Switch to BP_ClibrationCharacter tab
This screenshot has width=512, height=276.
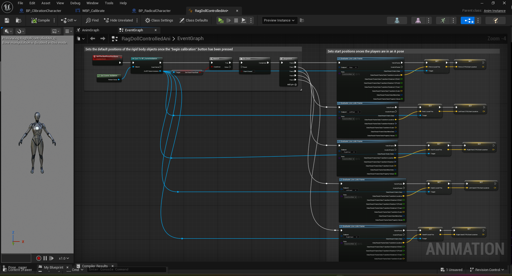pos(44,11)
